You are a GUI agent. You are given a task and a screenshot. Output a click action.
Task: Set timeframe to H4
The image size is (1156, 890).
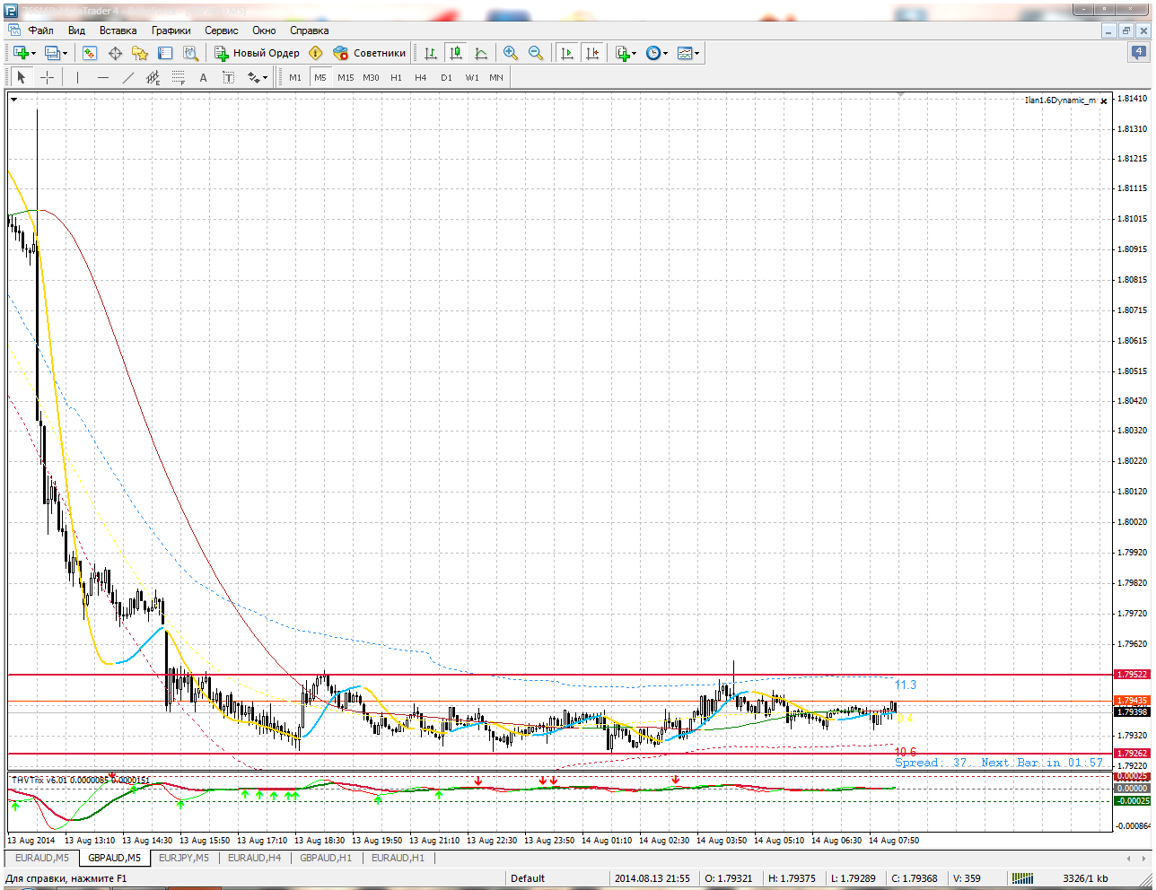pyautogui.click(x=421, y=77)
